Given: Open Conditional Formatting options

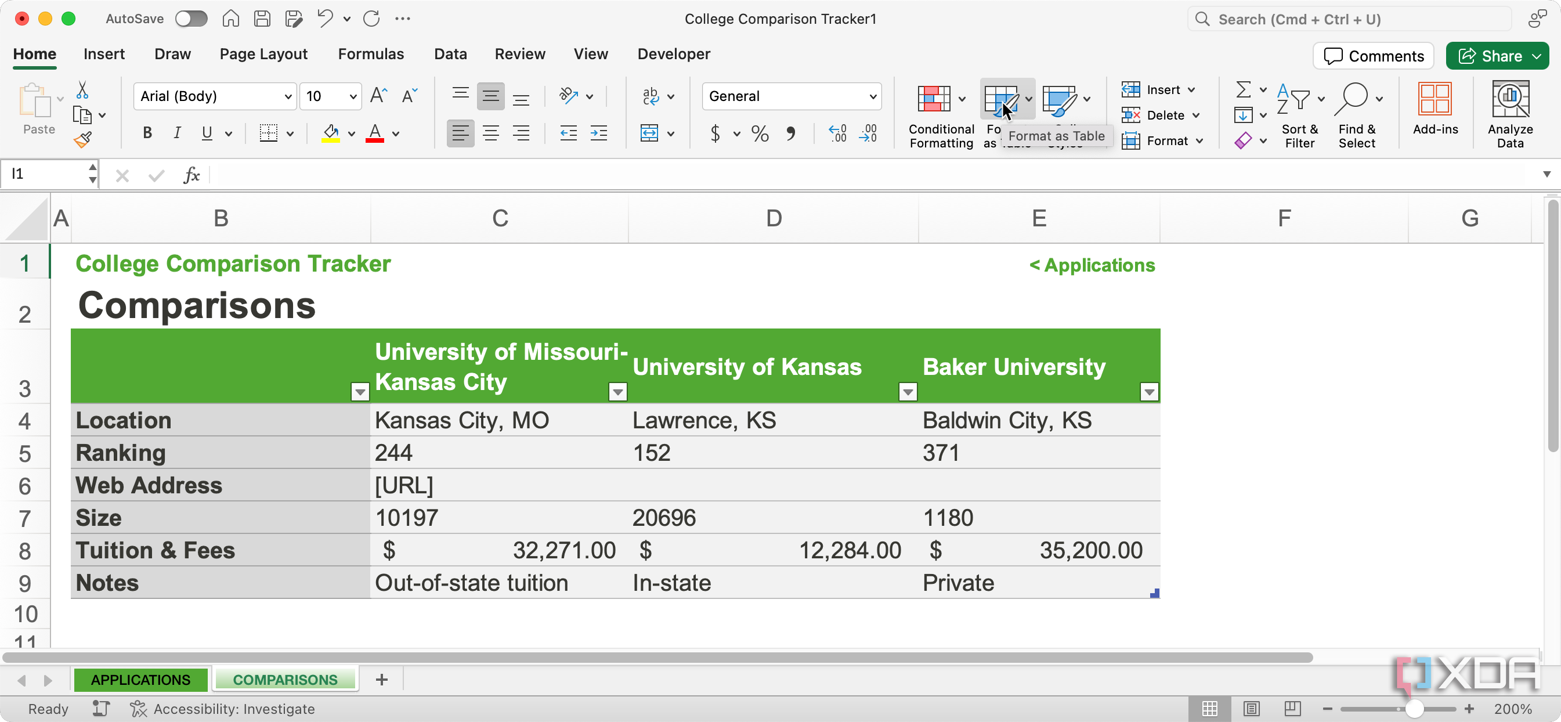Looking at the screenshot, I should point(941,114).
